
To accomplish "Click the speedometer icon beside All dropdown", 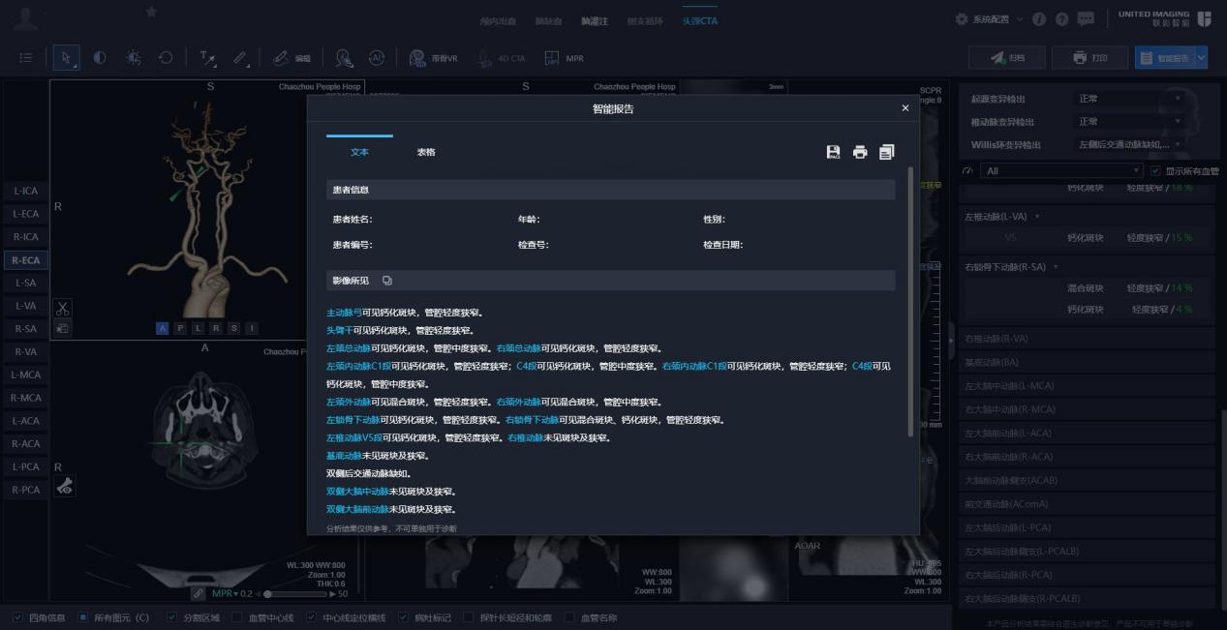I will pos(967,171).
